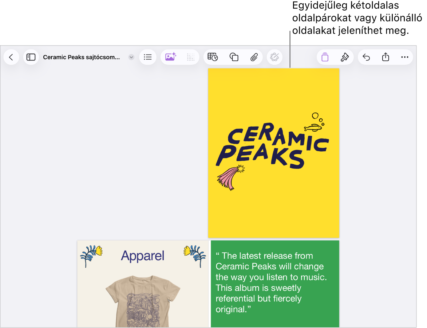The height and width of the screenshot is (328, 427).
Task: Open the list format button
Action: 147,57
